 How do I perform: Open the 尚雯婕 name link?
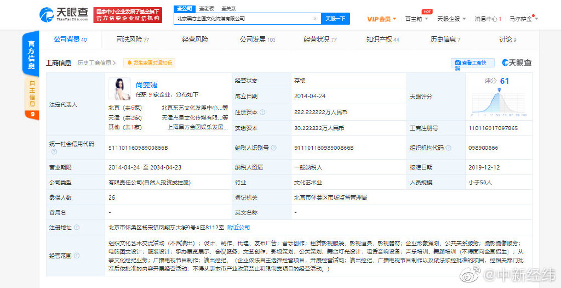(147, 85)
